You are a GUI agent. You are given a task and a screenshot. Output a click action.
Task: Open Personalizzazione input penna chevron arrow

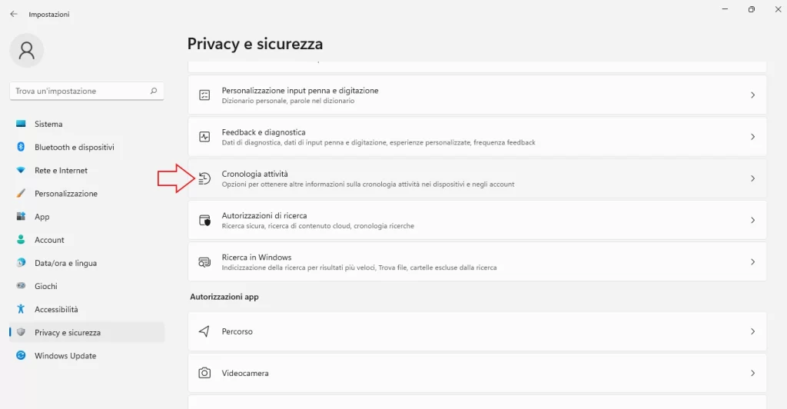pyautogui.click(x=752, y=95)
